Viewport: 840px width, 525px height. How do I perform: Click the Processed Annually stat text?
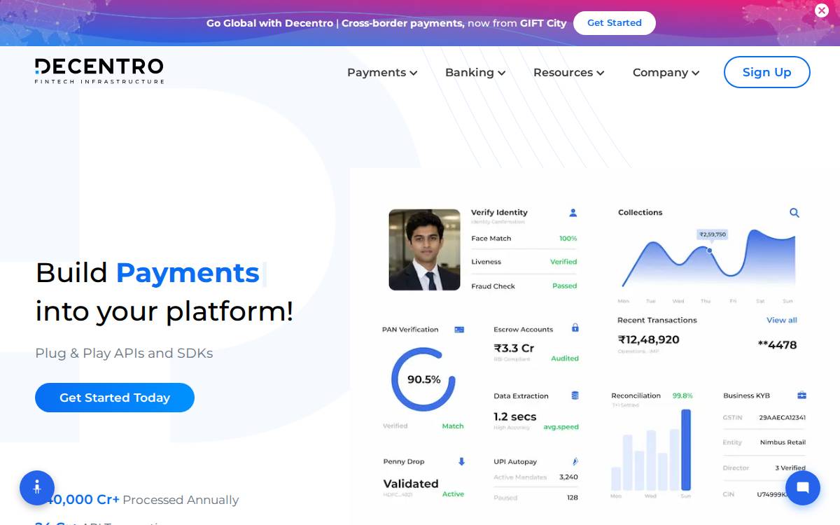coord(181,500)
